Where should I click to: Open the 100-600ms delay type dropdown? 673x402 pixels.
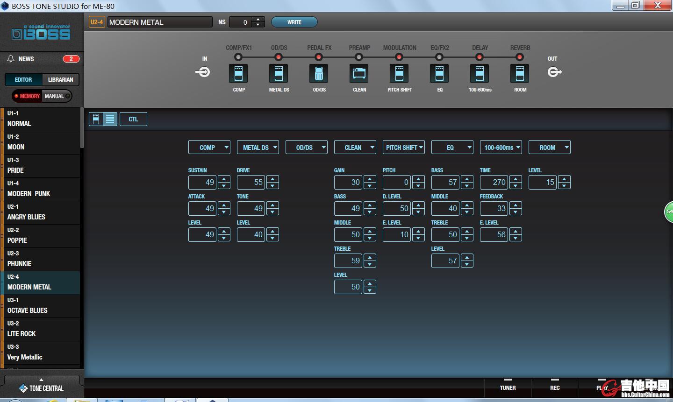[x=501, y=148]
